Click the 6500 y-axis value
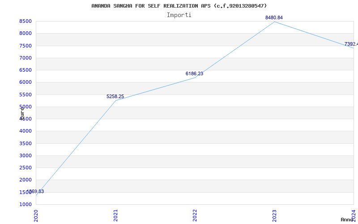This screenshot has width=358, height=224. tap(26, 70)
